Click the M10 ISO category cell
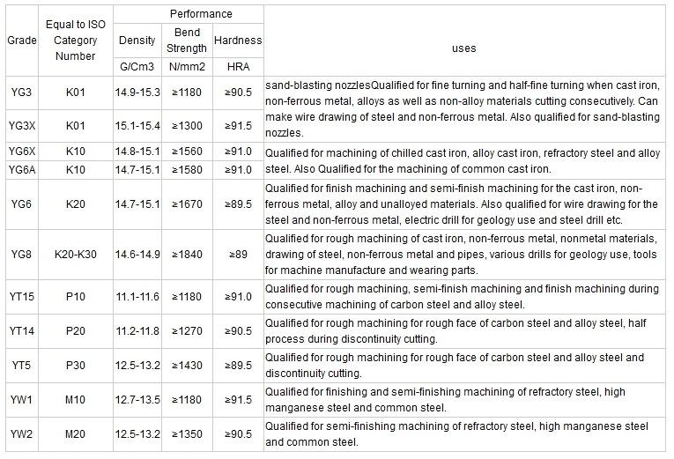The image size is (674, 459). tap(75, 399)
